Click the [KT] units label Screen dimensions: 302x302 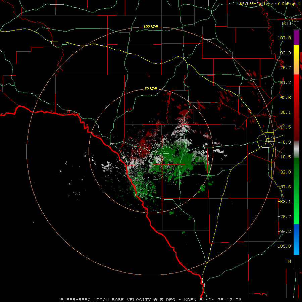coord(287,23)
